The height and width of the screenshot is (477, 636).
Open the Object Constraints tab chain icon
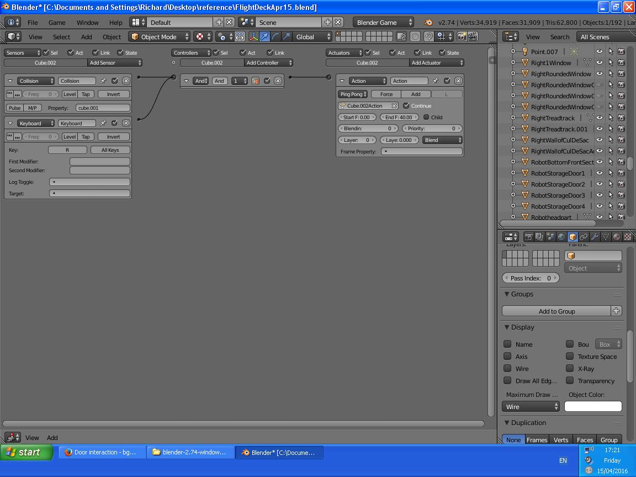click(583, 237)
